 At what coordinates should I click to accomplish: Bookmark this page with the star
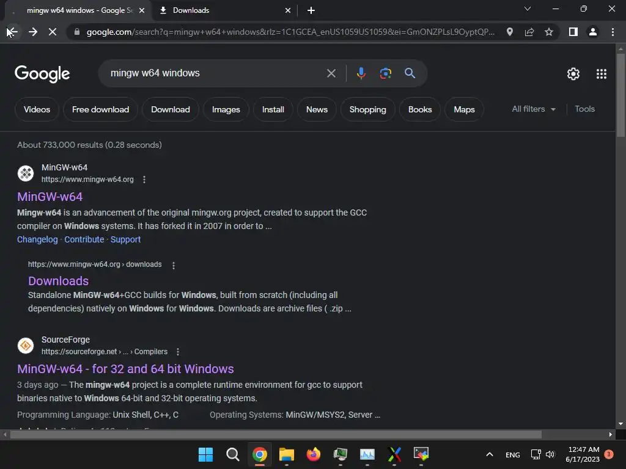click(x=549, y=32)
